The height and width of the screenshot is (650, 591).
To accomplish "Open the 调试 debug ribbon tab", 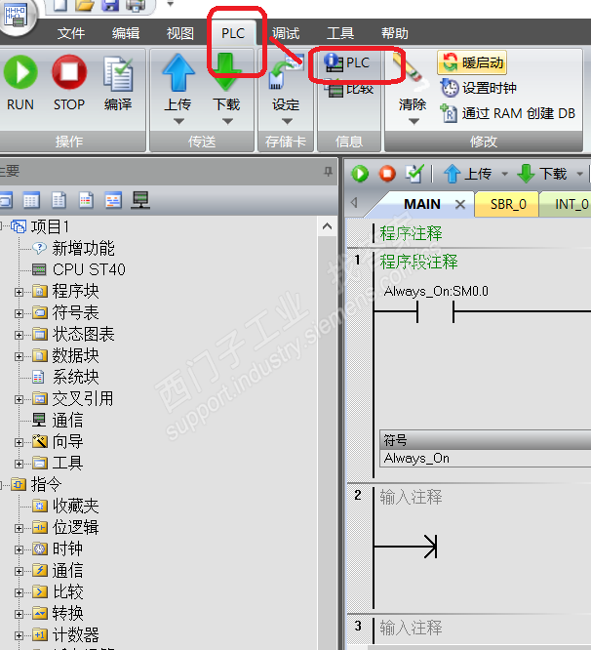I will (x=286, y=33).
